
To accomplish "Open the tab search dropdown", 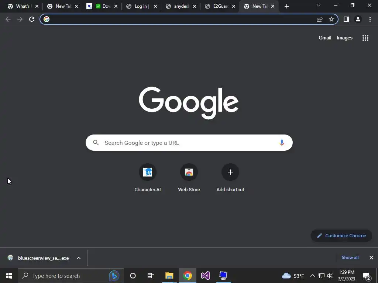I will point(319,5).
